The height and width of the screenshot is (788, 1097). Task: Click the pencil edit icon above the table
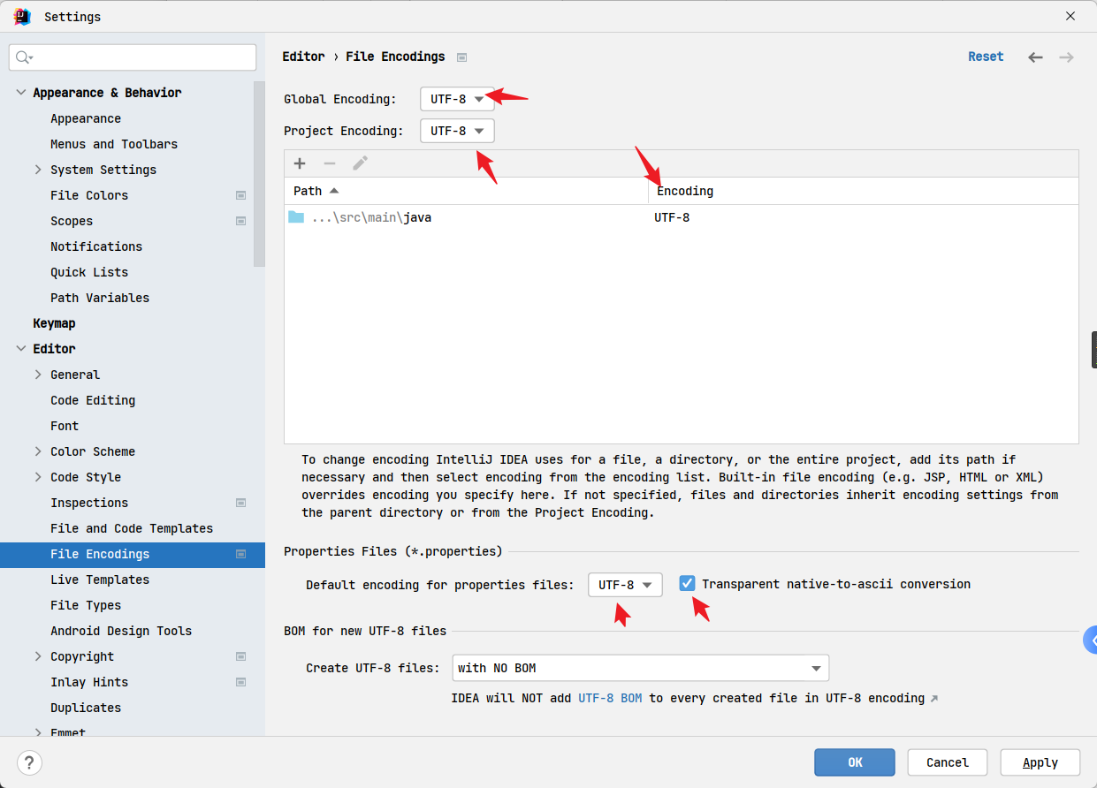(x=360, y=163)
